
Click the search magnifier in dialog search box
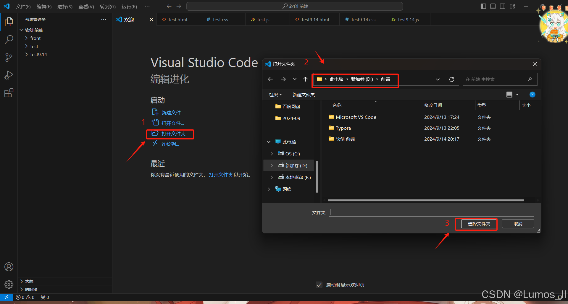[x=530, y=79]
